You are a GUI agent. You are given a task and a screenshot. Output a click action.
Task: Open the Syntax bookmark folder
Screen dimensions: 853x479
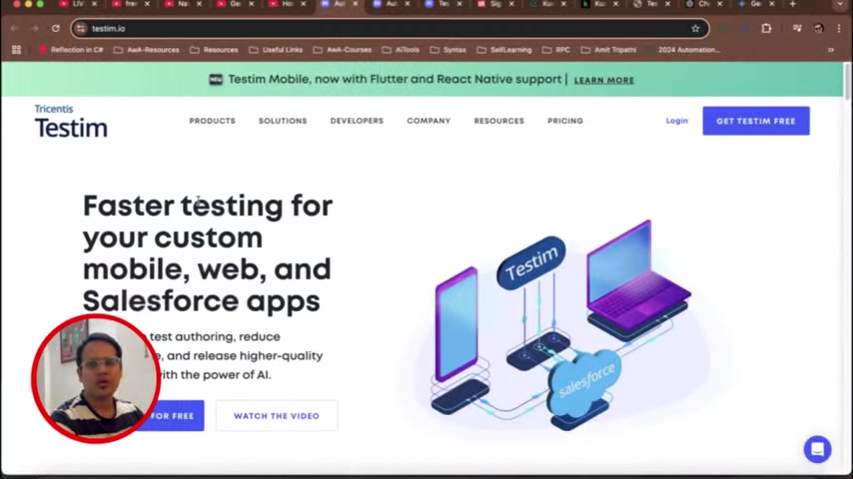click(x=447, y=50)
